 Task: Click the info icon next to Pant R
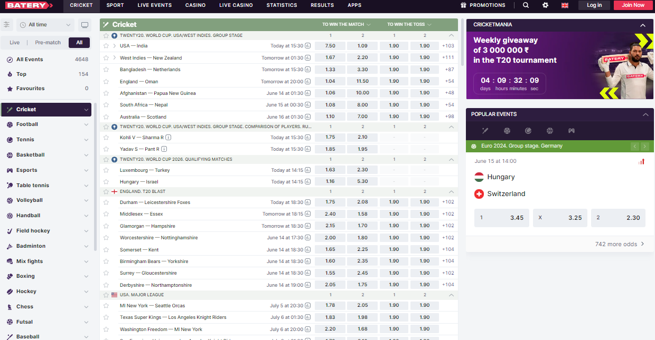[x=164, y=149]
